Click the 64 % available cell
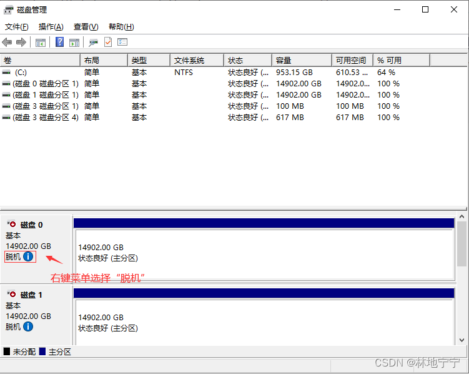 click(386, 73)
